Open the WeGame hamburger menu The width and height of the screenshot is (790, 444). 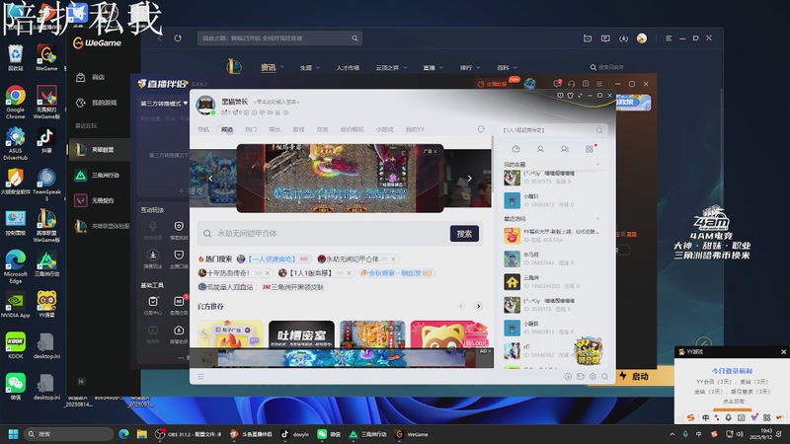pyautogui.click(x=669, y=38)
